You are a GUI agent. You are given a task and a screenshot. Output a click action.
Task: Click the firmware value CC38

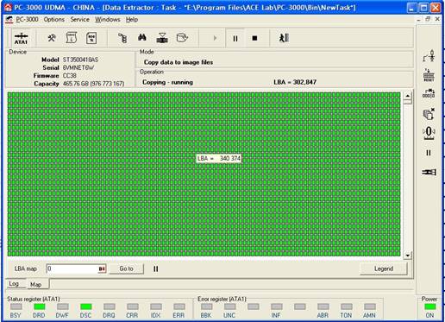tap(70, 76)
